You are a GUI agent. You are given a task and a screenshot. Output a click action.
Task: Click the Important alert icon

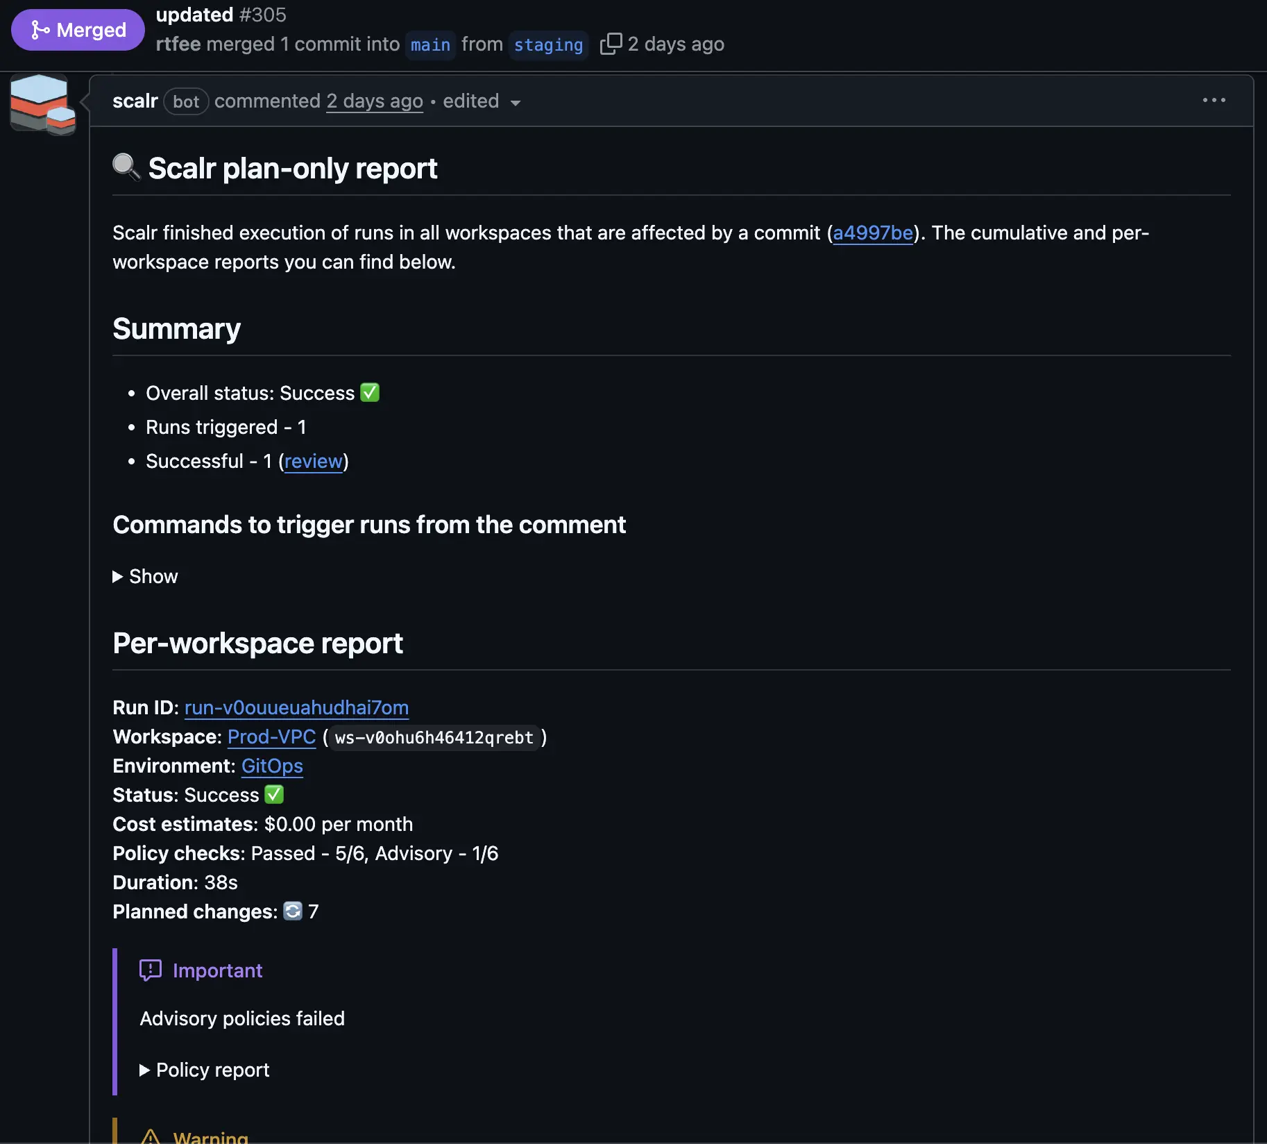[x=151, y=970]
